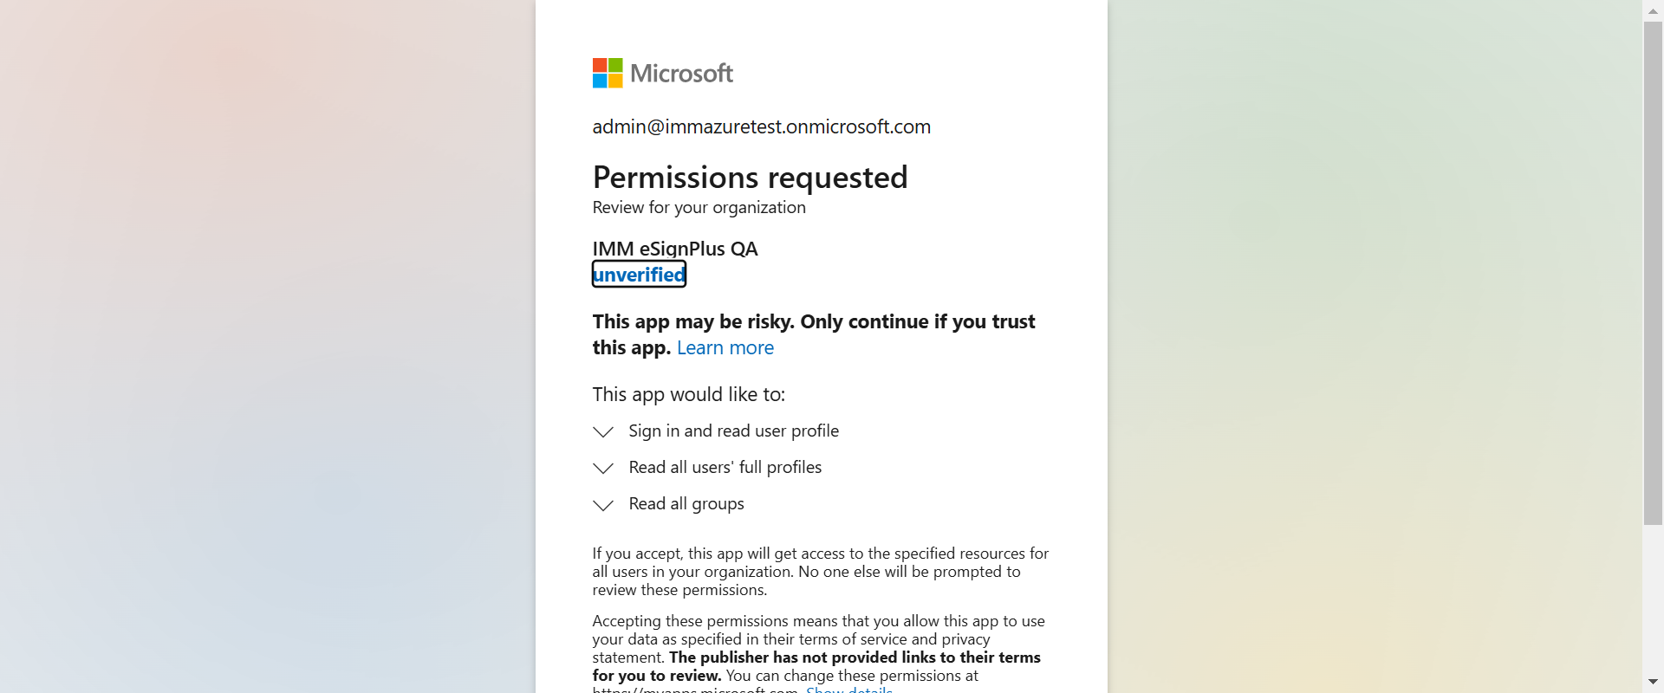Click the scrollbar down arrow
Image resolution: width=1664 pixels, height=693 pixels.
coord(1653,683)
